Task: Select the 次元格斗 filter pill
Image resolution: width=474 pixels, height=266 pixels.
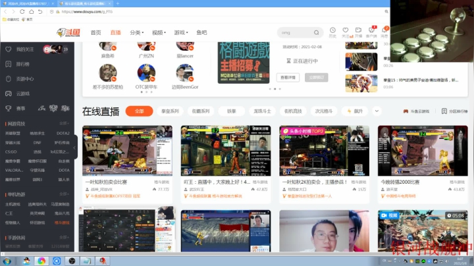Action: coord(324,111)
